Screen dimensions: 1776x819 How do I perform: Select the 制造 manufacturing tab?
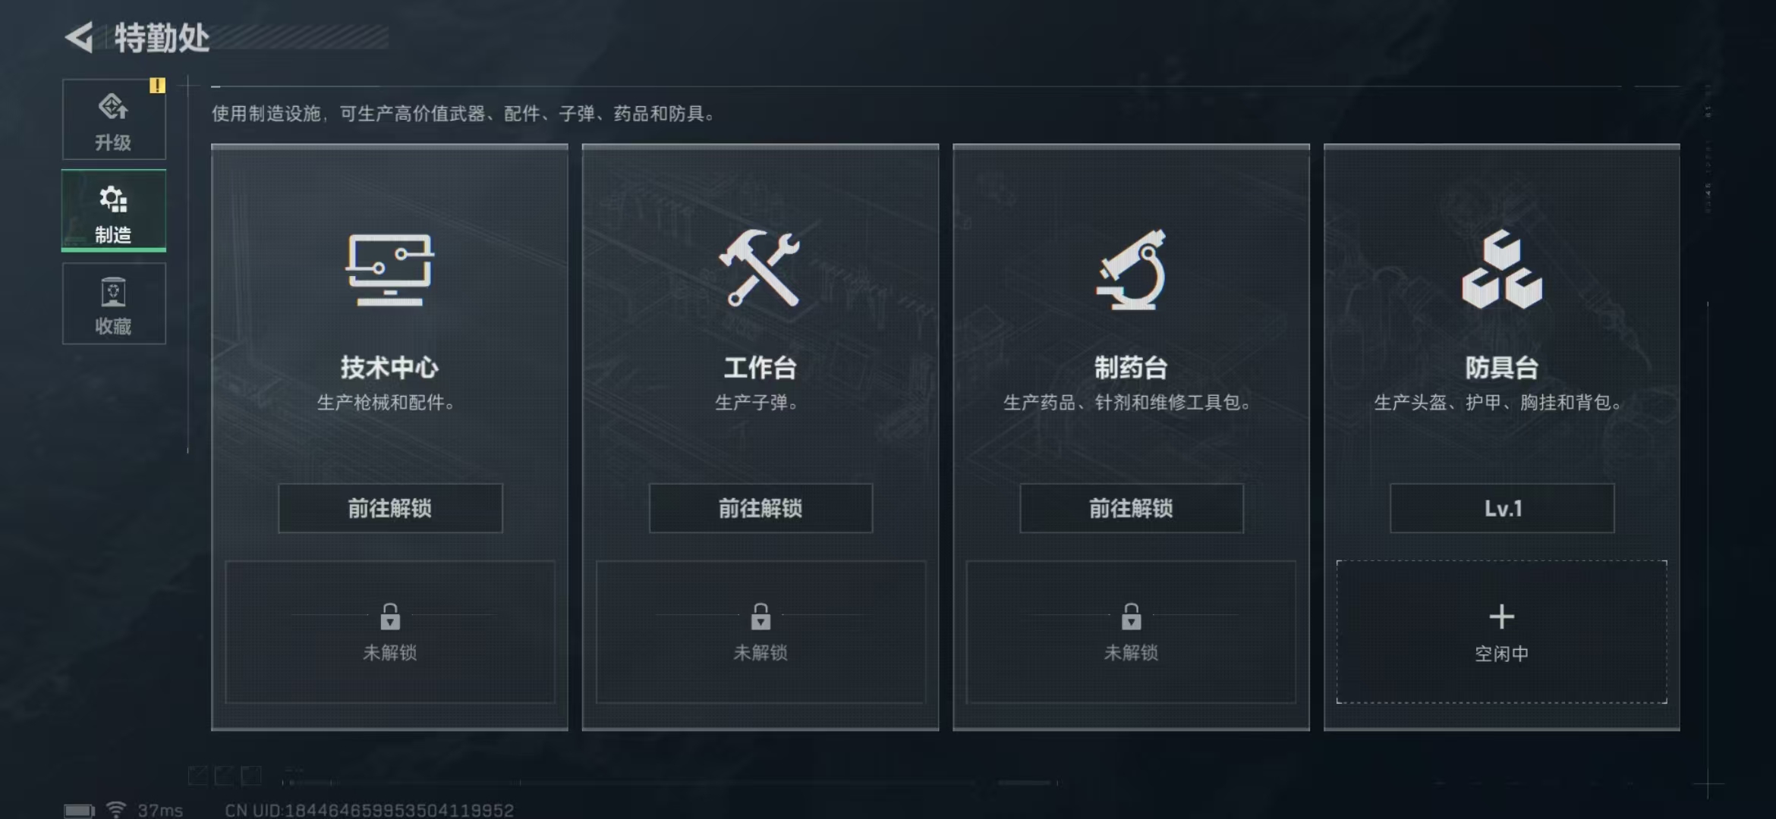coord(114,211)
